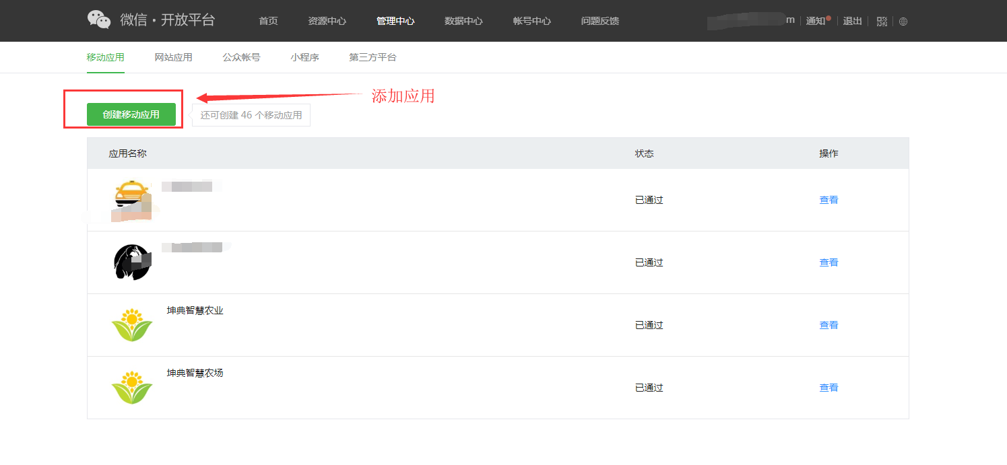1007x465 pixels.
Task: Click the black dog app icon
Action: [x=132, y=262]
